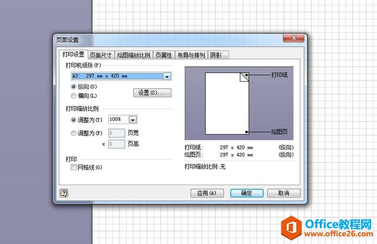Open the 100% zoom scale dropdown
This screenshot has width=377, height=244.
click(x=133, y=119)
